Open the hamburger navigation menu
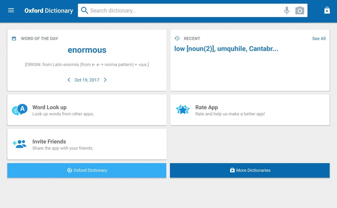 [x=11, y=10]
